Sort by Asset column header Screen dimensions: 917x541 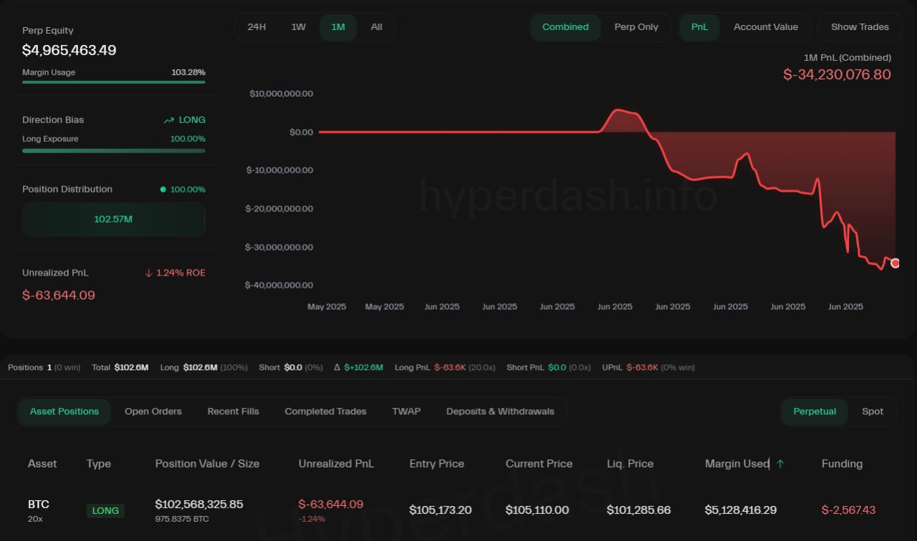pyautogui.click(x=42, y=464)
